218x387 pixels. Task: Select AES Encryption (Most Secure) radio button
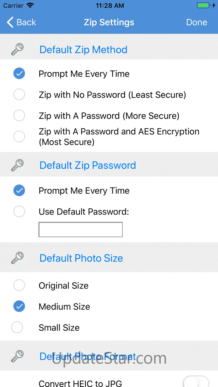[x=19, y=136]
